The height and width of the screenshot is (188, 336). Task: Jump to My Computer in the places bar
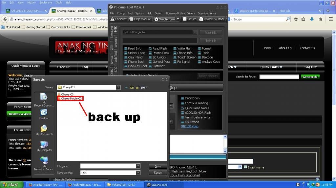(x=44, y=146)
